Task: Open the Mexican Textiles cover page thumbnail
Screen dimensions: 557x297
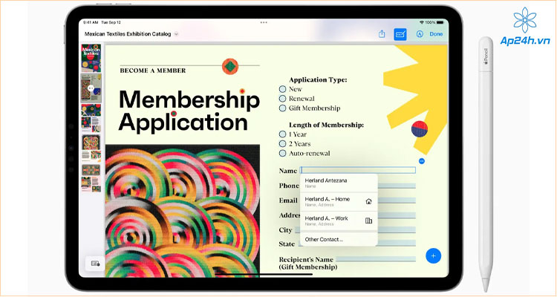Action: 91,58
